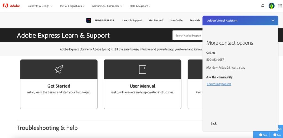Viewport: 283px width, 138px height.
Task: Open the User Guide tab
Action: [x=176, y=20]
